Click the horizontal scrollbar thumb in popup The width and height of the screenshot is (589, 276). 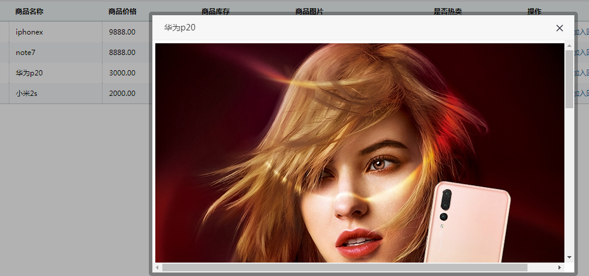[345, 268]
